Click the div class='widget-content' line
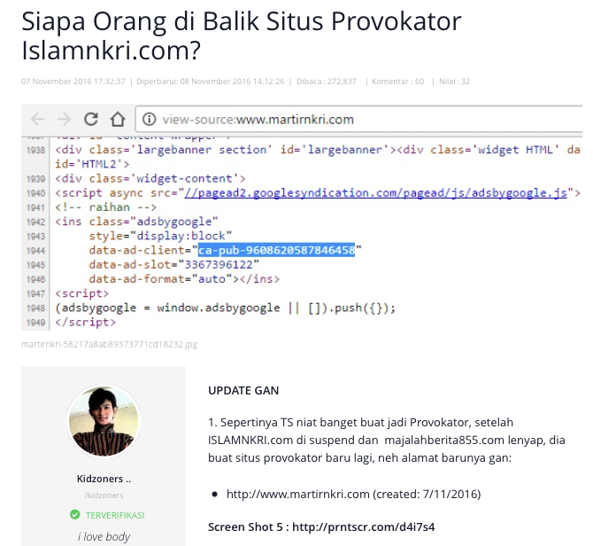 pos(150,179)
